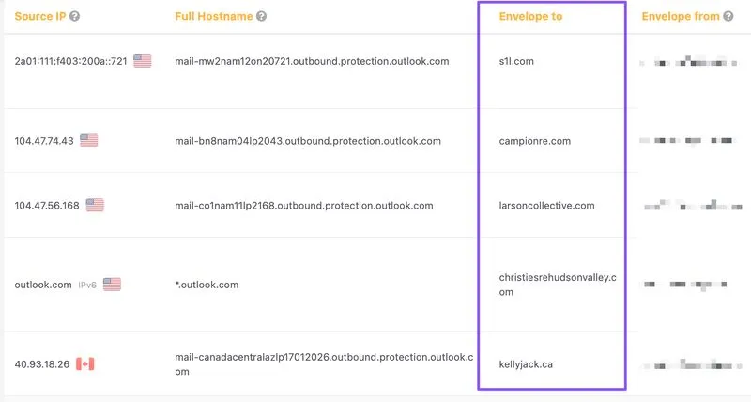Select hostname mail-co1nam11lp2168.outbound.protection.outlook.com
The width and height of the screenshot is (751, 402).
tap(304, 206)
